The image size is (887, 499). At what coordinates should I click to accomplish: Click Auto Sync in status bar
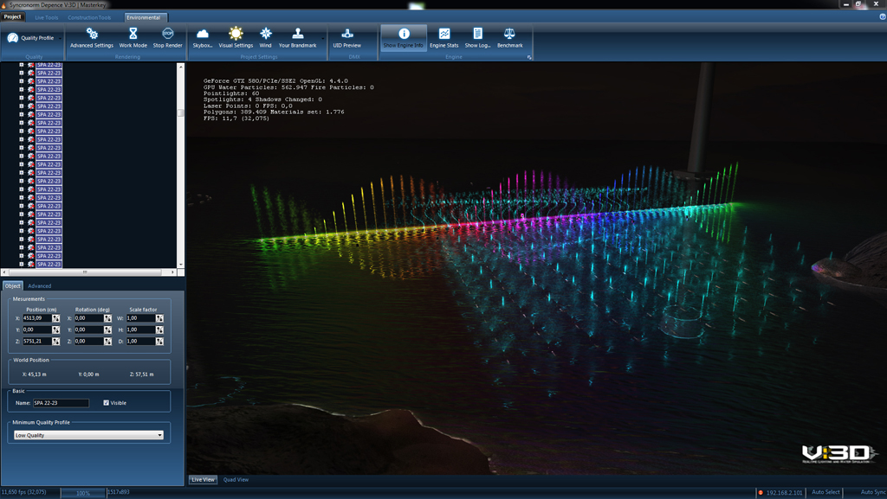(873, 492)
